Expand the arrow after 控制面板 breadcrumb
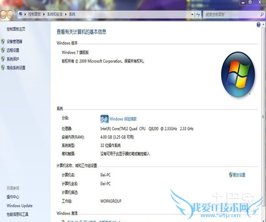 (x=44, y=15)
